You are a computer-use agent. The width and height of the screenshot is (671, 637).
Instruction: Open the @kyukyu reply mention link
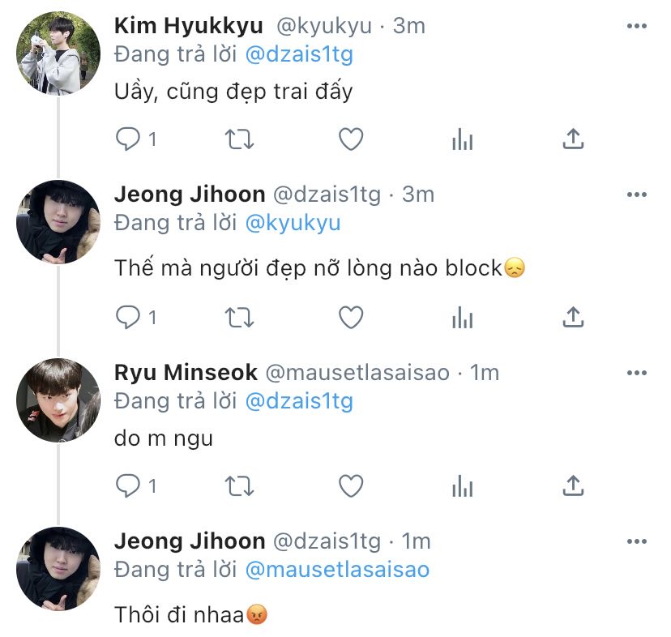pyautogui.click(x=293, y=223)
